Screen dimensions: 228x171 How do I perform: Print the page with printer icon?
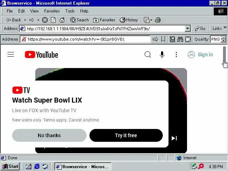pyautogui.click(x=158, y=20)
